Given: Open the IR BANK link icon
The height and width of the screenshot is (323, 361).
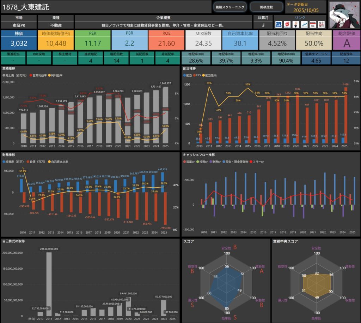Looking at the screenshot, I should point(279,24).
